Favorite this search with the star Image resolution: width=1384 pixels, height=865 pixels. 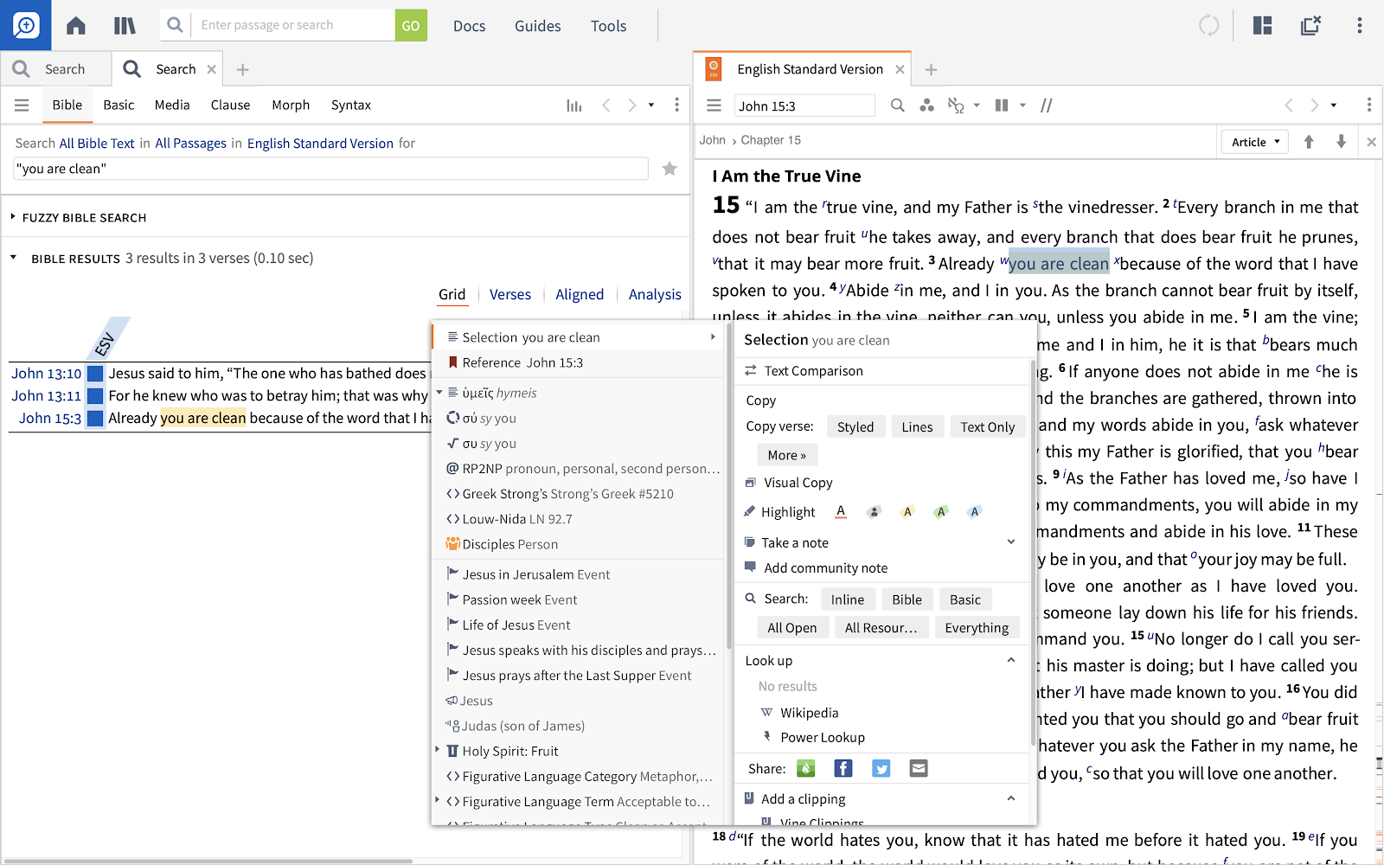(670, 169)
